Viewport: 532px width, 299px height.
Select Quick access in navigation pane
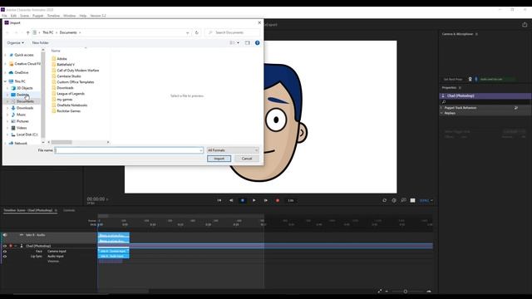pos(24,55)
